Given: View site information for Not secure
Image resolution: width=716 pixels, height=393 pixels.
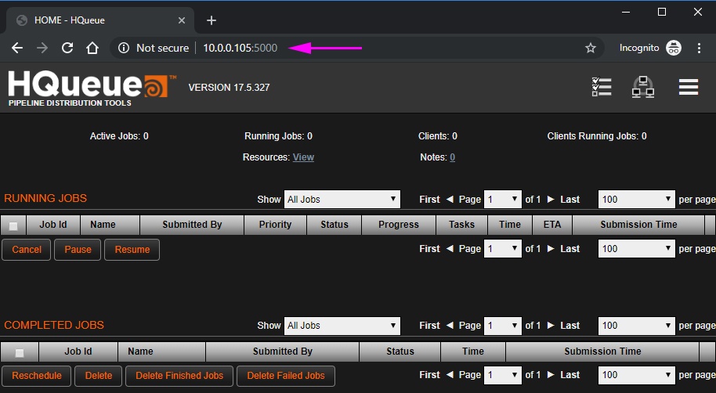Looking at the screenshot, I should coord(154,48).
